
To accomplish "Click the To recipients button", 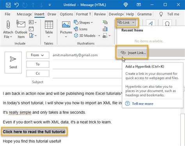I will [x=38, y=64].
